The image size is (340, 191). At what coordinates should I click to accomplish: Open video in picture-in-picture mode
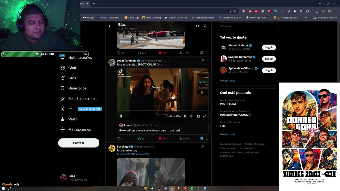198,116
